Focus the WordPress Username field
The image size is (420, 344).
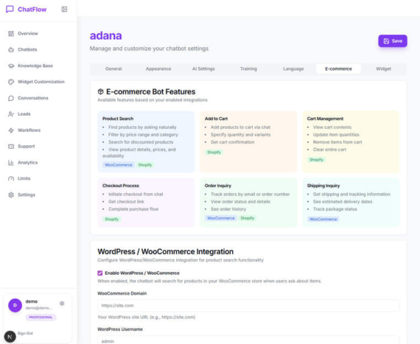point(248,340)
